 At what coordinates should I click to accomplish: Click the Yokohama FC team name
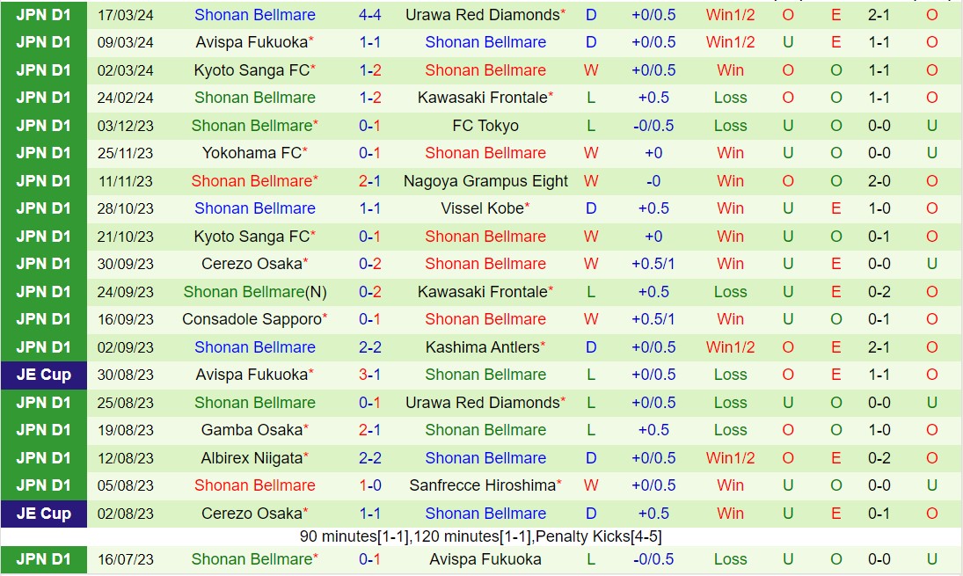252,153
